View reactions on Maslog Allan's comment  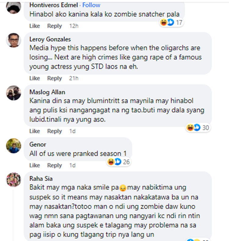pyautogui.click(x=198, y=128)
